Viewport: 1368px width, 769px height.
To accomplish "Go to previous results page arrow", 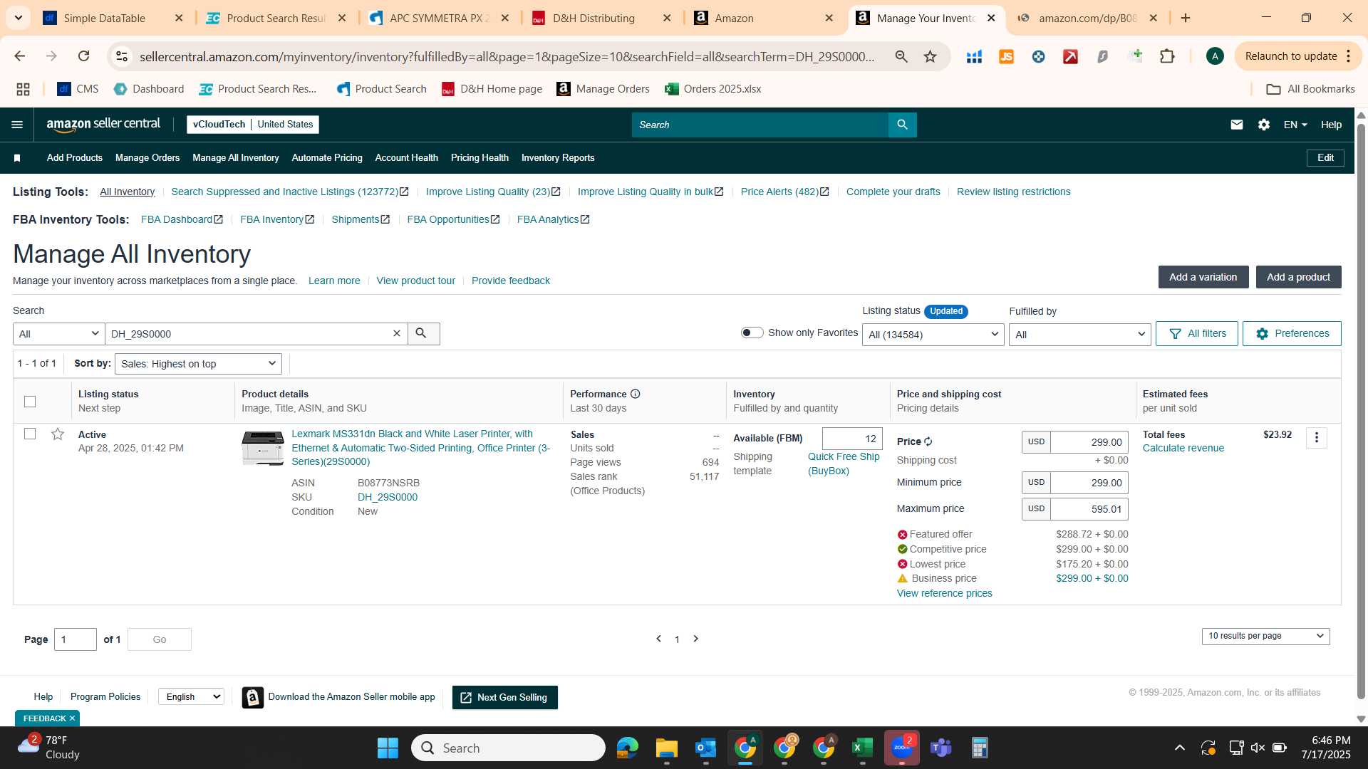I will point(658,639).
